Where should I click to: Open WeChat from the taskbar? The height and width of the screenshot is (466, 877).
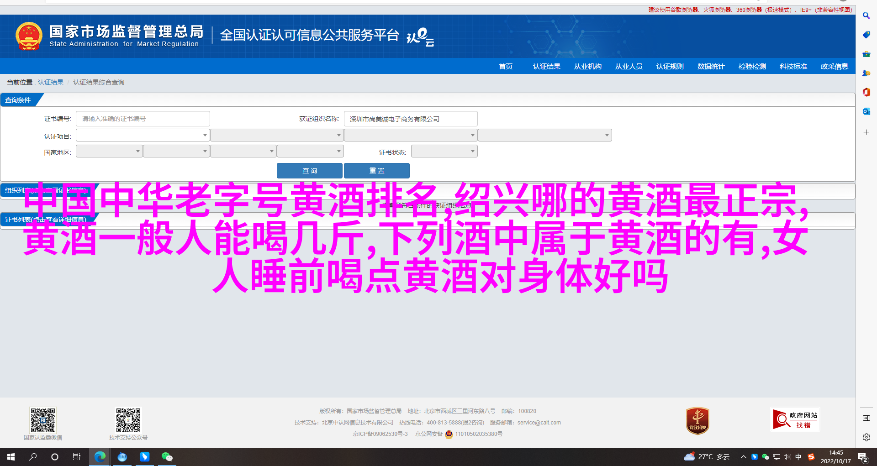[167, 456]
